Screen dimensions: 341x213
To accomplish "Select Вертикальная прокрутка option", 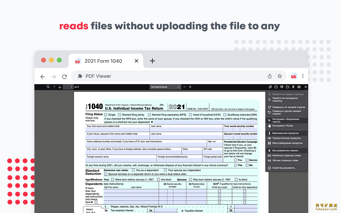I will coord(286,133).
